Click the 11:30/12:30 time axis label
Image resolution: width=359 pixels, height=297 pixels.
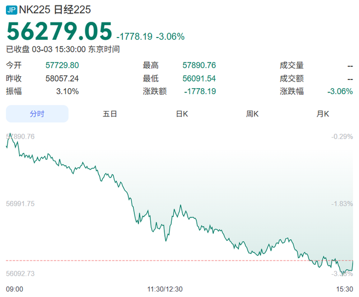coord(165,289)
